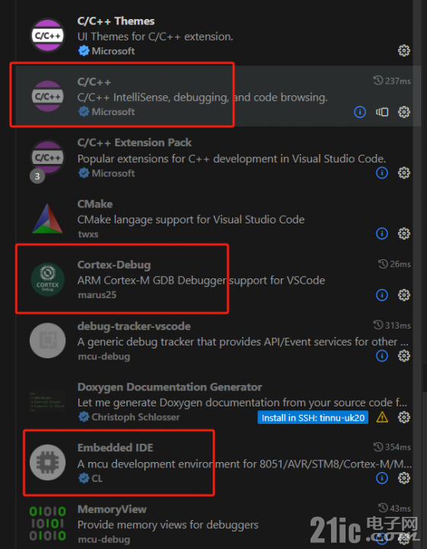Click the info icon on C/C++ extension row

tap(360, 112)
